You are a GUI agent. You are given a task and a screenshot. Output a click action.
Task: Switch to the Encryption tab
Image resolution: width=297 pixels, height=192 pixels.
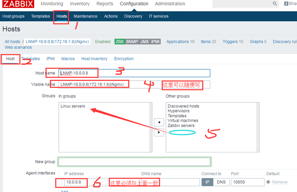click(x=124, y=59)
